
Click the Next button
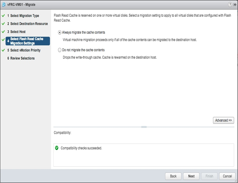(191, 176)
